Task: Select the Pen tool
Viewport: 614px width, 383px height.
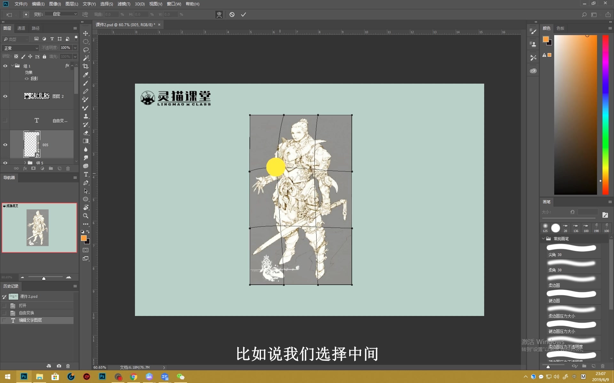Action: pos(86,183)
